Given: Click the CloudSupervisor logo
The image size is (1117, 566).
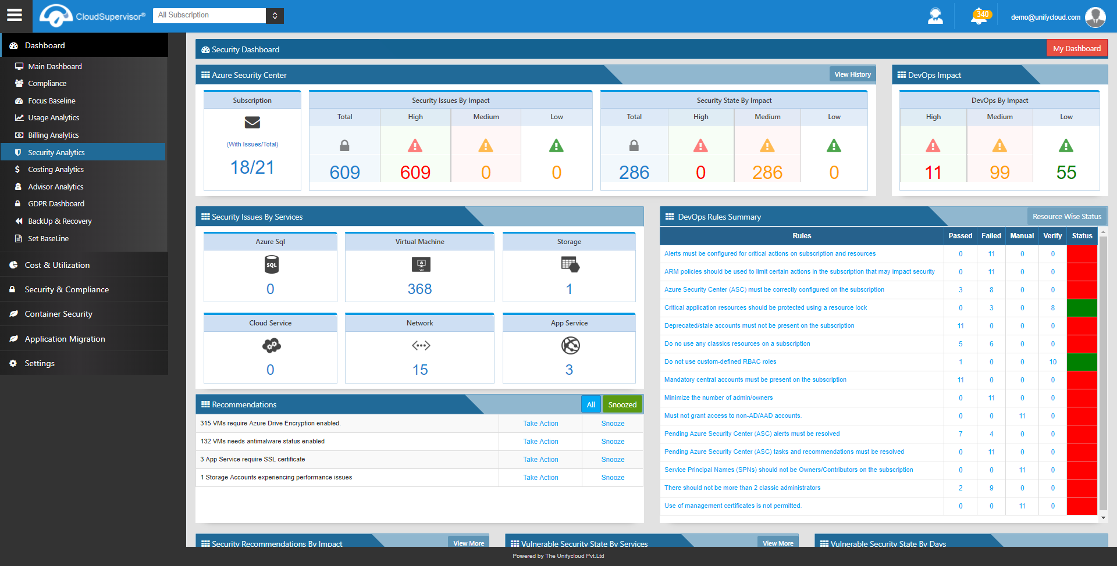Looking at the screenshot, I should click(x=92, y=16).
